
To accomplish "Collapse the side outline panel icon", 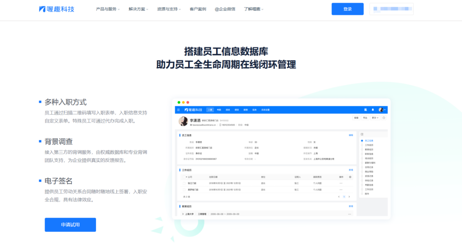I will coord(362,134).
